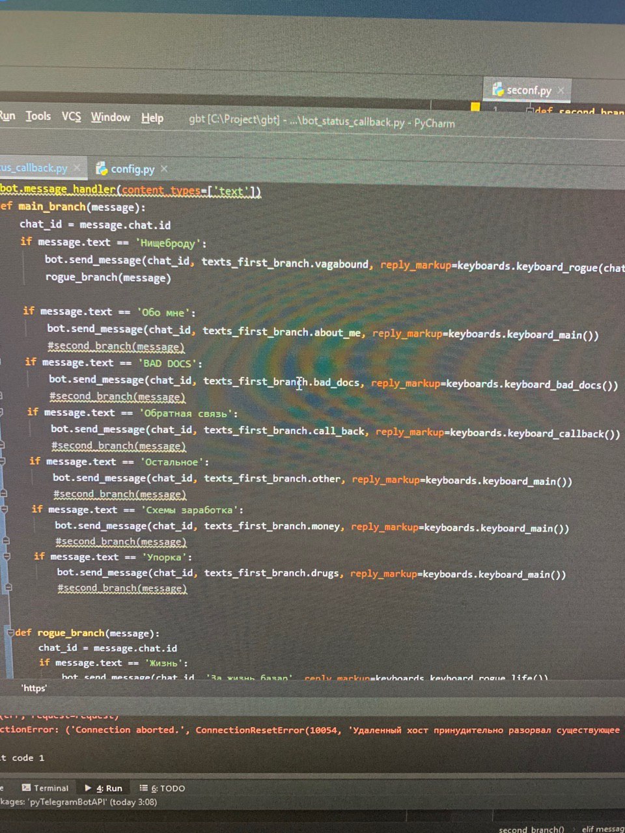The image size is (625, 833).
Task: Click the TODO list icon
Action: click(x=144, y=787)
